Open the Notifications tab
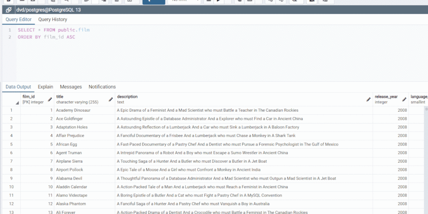428x214 pixels. coord(102,87)
